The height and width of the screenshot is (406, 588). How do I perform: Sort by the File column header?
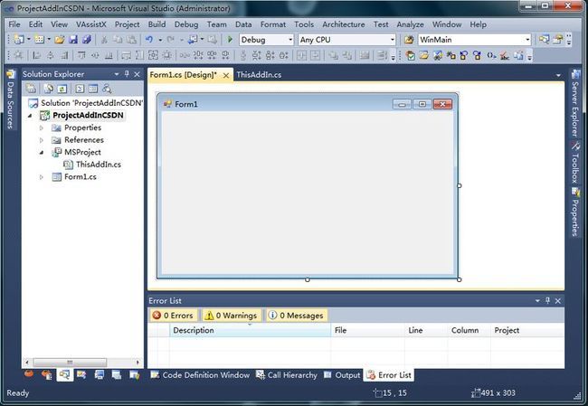tap(367, 330)
